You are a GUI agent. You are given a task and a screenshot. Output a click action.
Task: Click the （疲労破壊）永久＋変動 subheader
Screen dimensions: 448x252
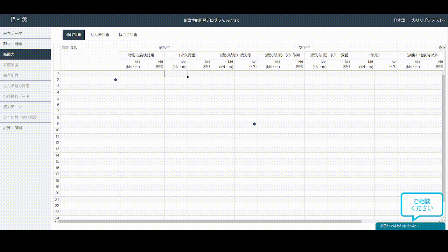[x=328, y=55]
